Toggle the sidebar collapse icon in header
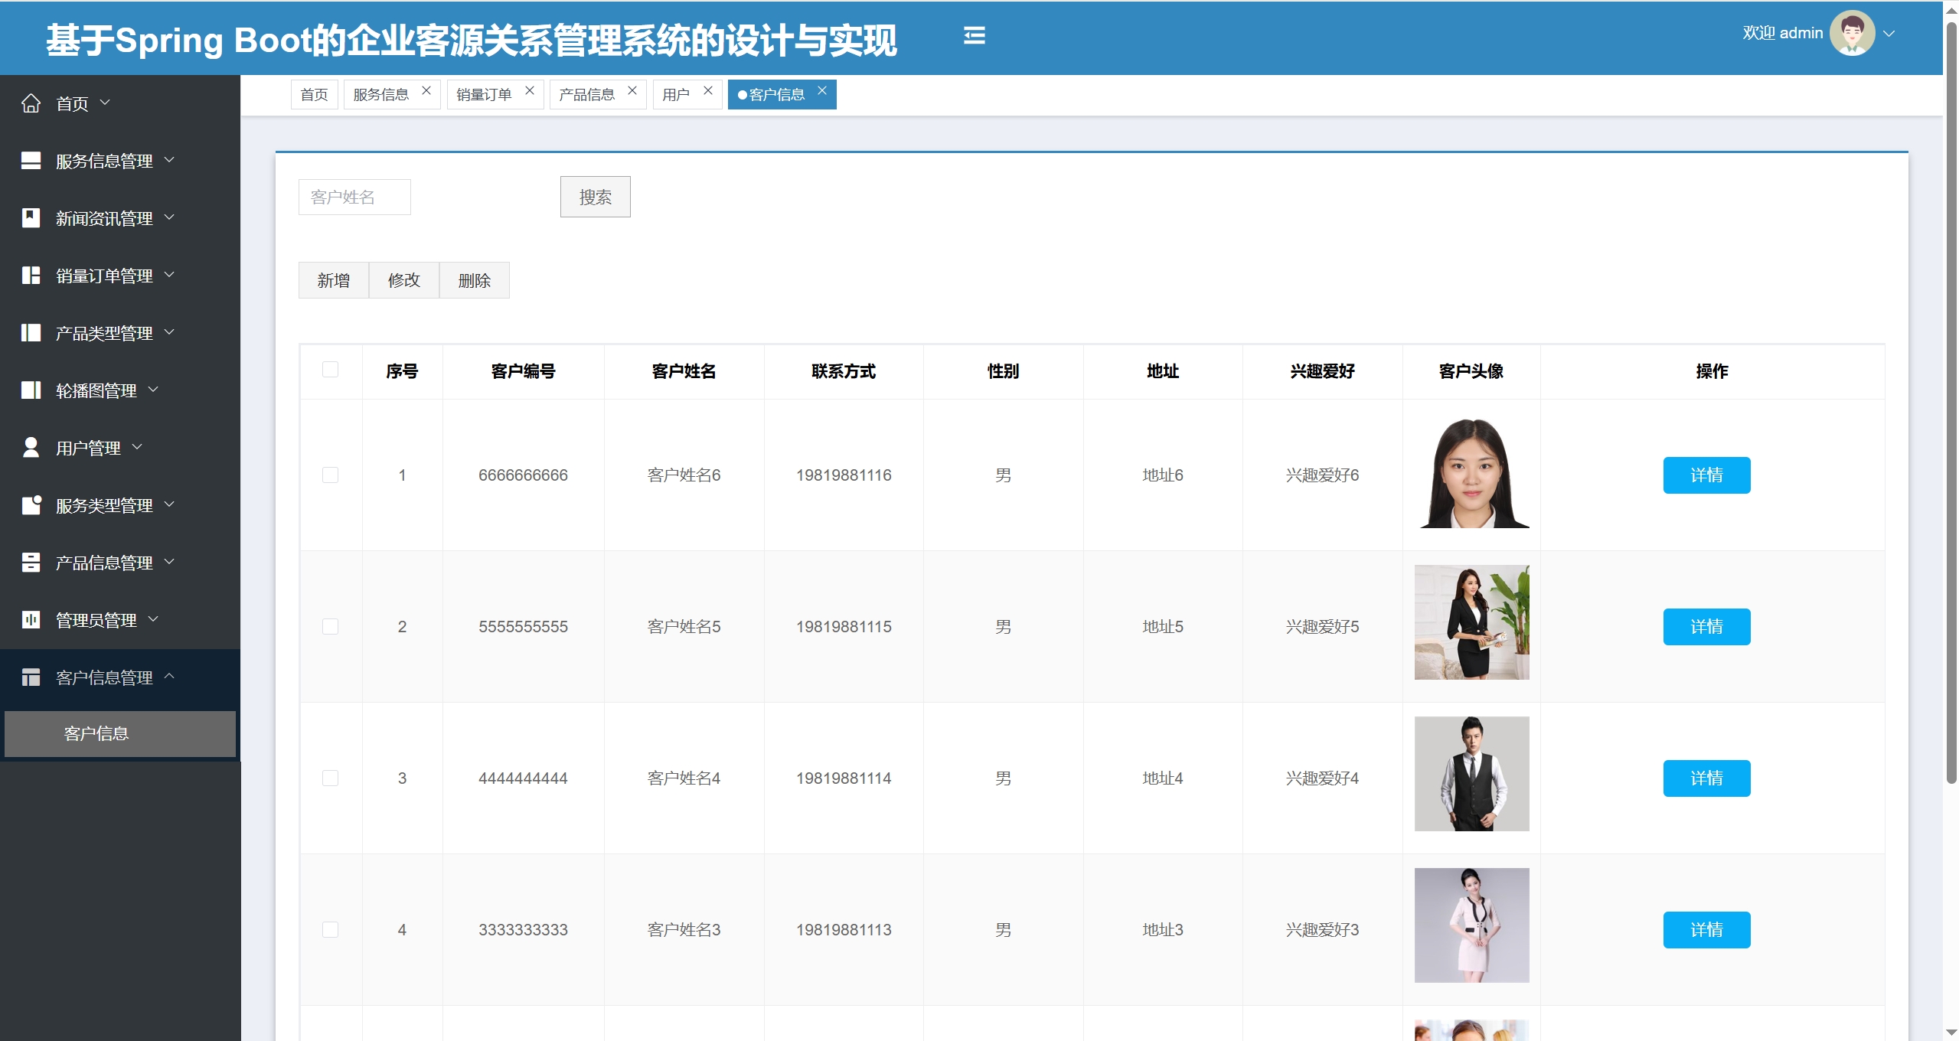Viewport: 1959px width, 1041px height. pos(974,36)
